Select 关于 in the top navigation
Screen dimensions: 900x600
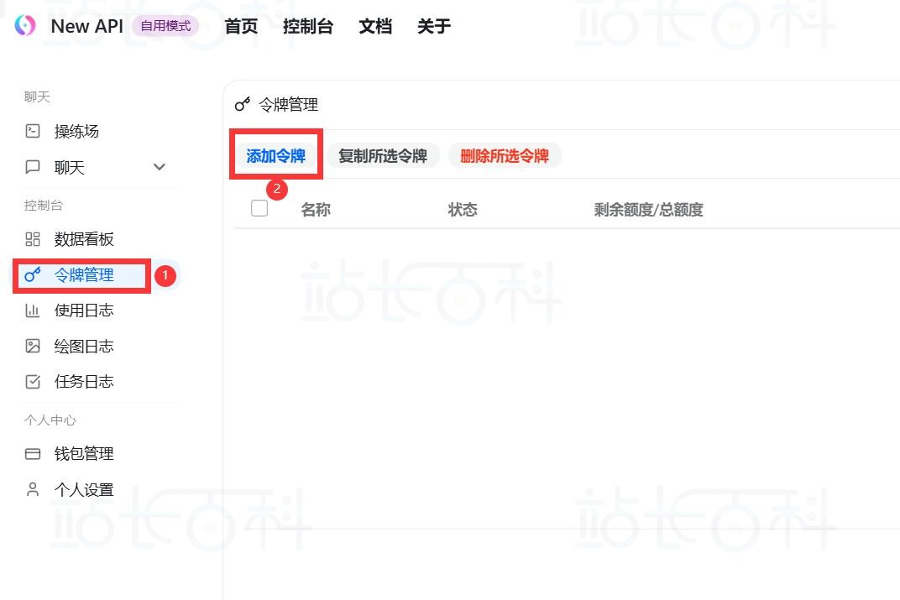(434, 26)
